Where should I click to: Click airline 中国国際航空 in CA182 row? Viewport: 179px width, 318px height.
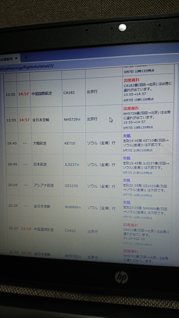[42, 94]
